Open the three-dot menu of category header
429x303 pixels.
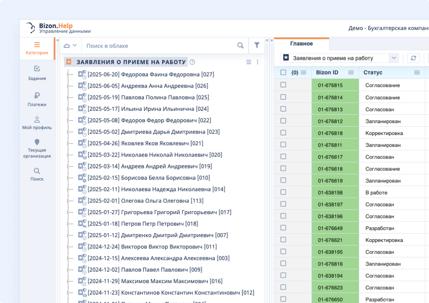pos(257,62)
